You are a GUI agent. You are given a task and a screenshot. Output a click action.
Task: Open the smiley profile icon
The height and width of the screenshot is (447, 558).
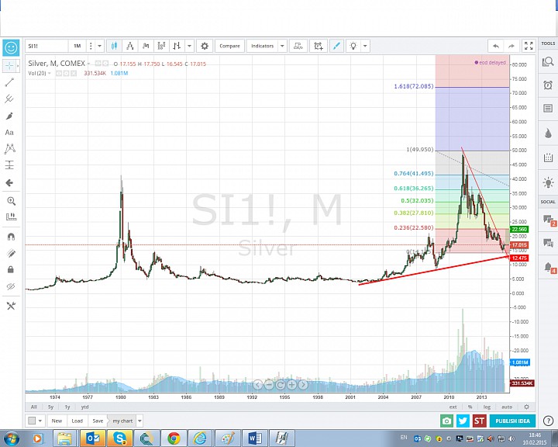11,47
